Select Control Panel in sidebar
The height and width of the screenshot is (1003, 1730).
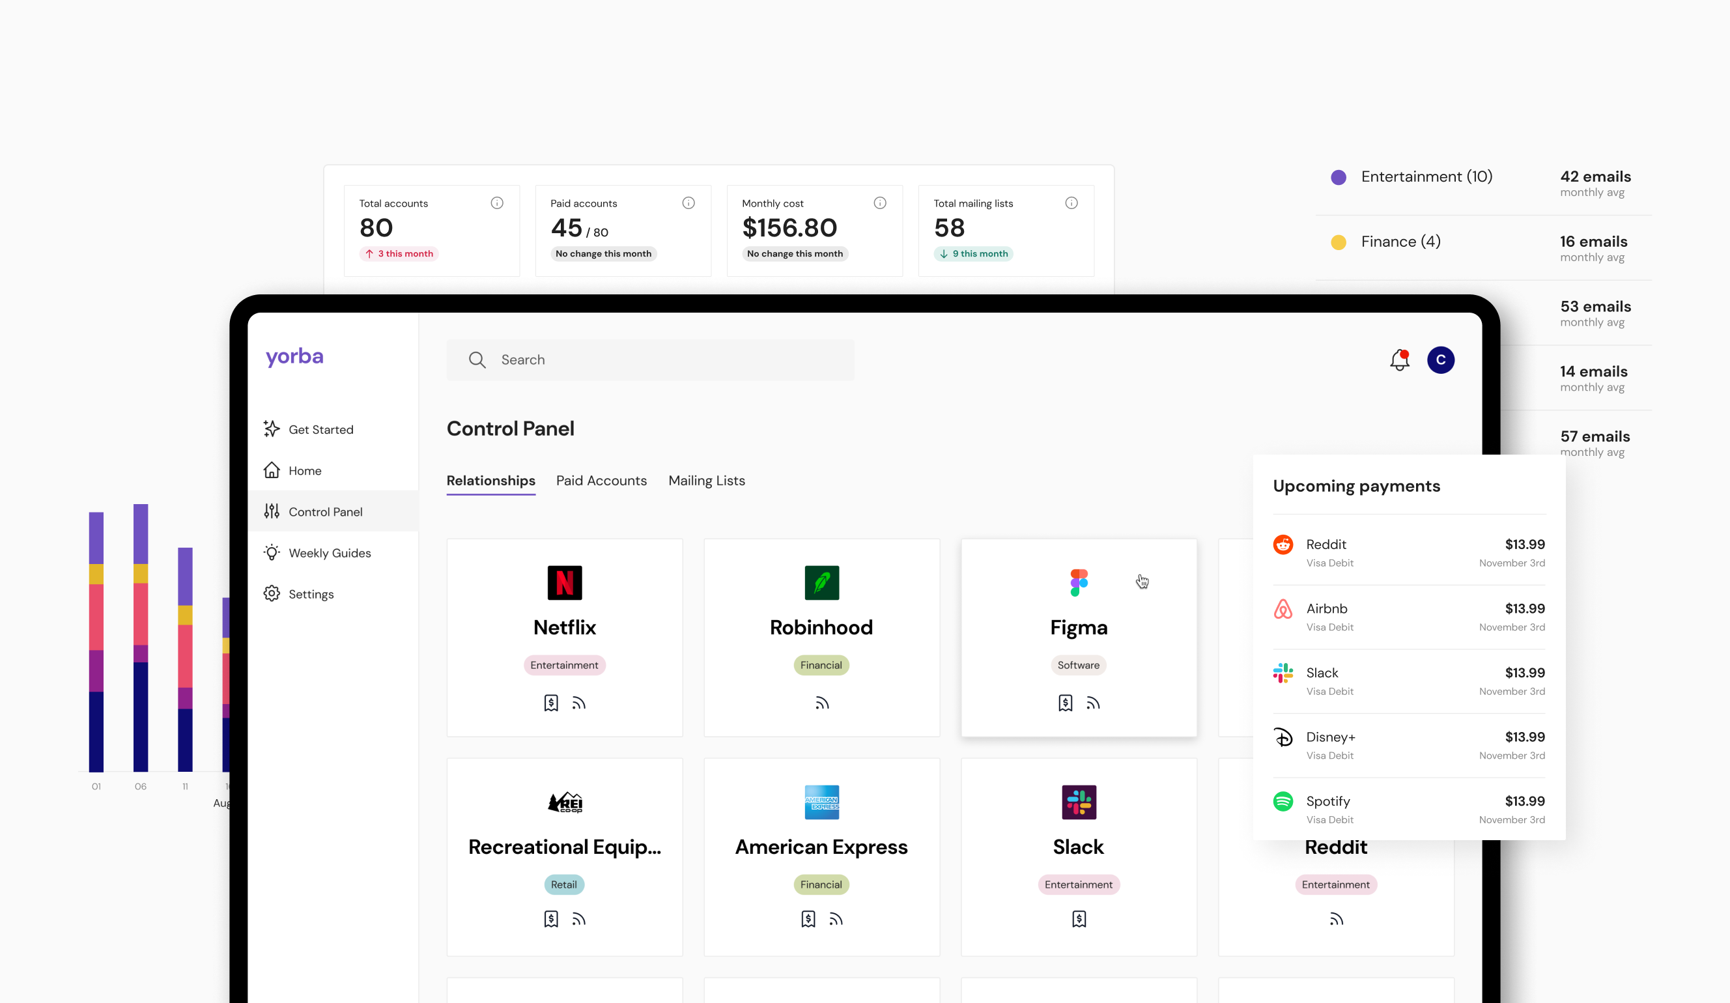(333, 511)
